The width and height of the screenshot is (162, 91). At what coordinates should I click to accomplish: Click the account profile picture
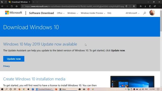click(152, 13)
